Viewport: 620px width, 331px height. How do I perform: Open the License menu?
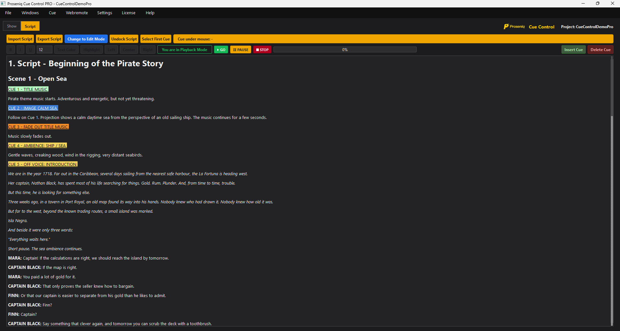[x=129, y=13]
